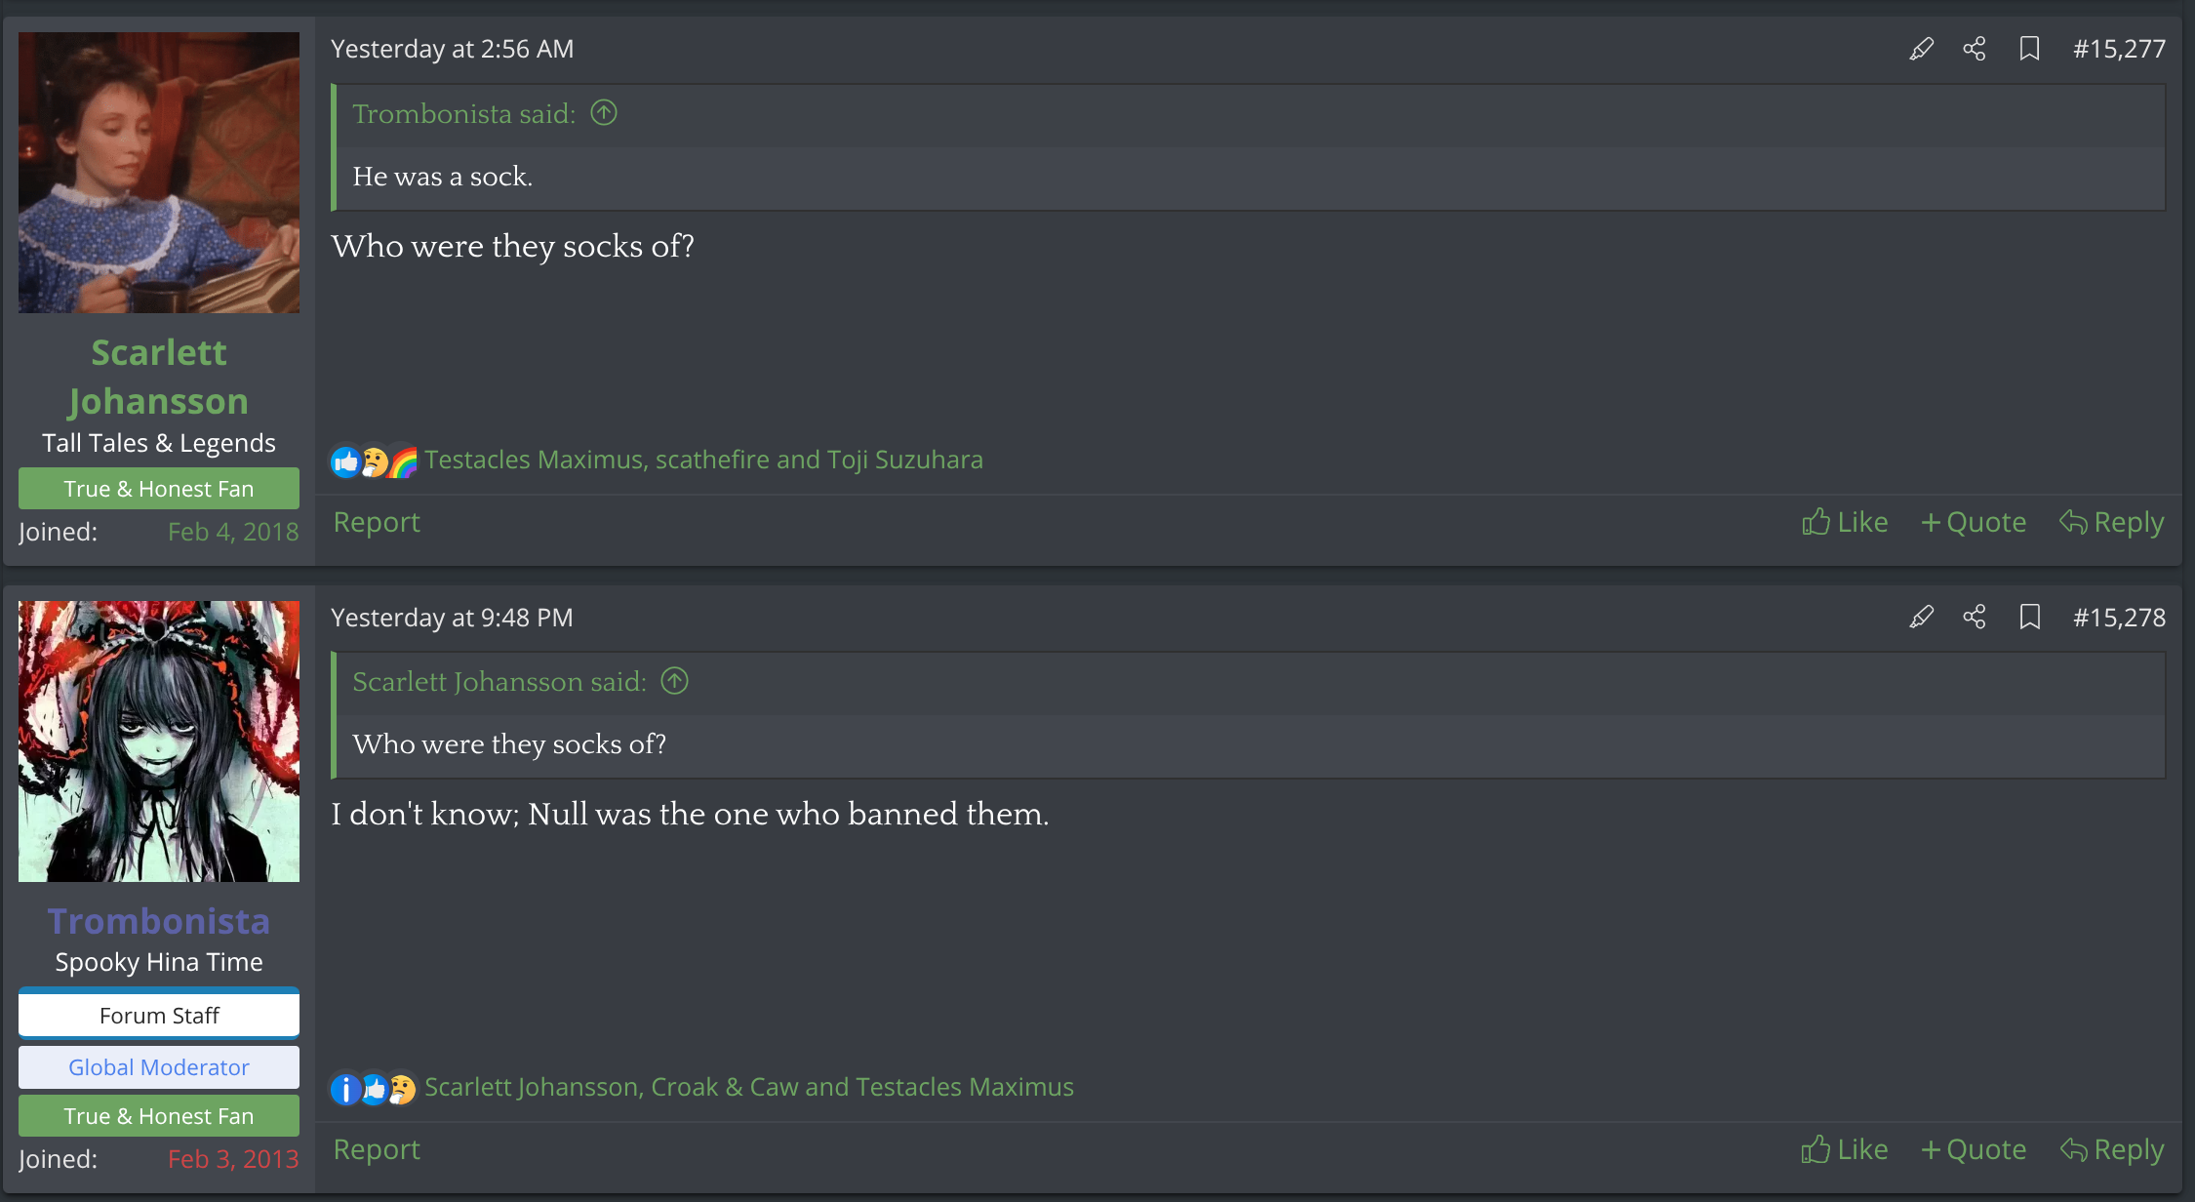Share post #15,278 via share icon
This screenshot has height=1202, width=2195.
pos(1975,617)
